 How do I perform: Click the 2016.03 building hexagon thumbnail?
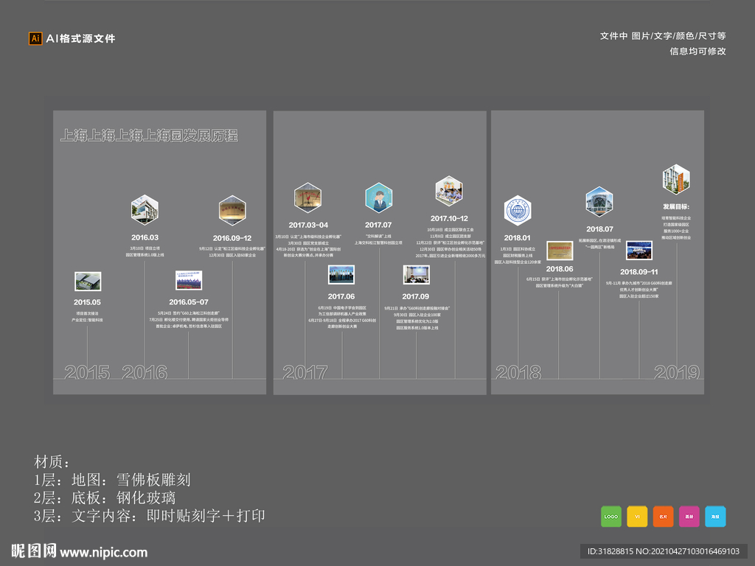coord(145,210)
